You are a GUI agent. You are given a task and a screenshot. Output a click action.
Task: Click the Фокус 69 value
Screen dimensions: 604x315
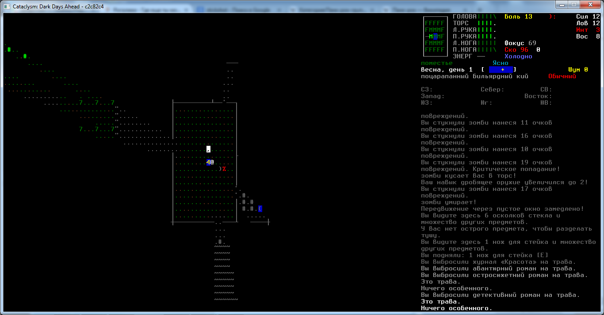(x=520, y=43)
